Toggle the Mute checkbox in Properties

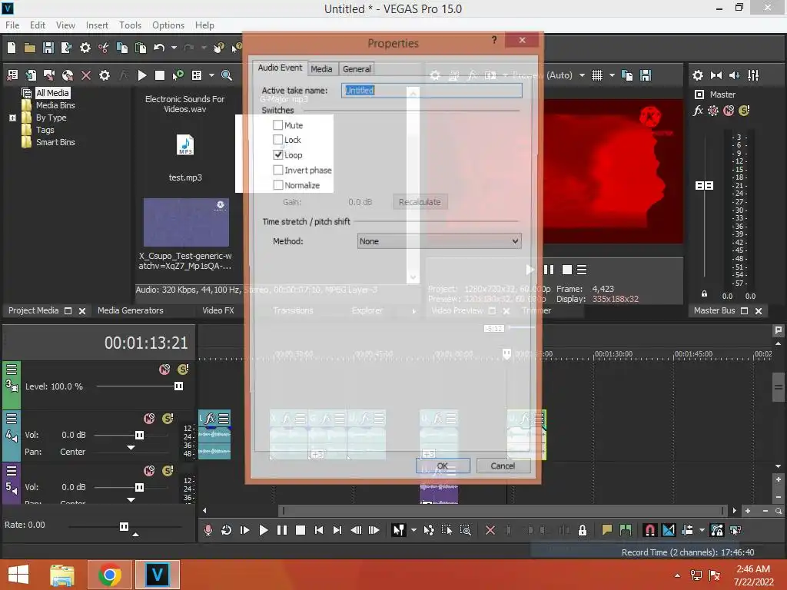click(x=277, y=125)
